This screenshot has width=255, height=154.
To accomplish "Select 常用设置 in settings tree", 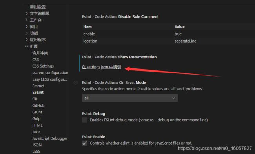I will [x=38, y=7].
